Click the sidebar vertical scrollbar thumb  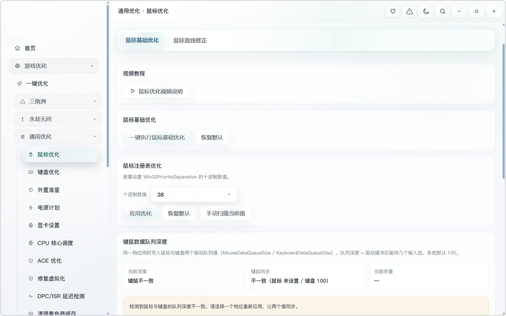tap(108, 86)
